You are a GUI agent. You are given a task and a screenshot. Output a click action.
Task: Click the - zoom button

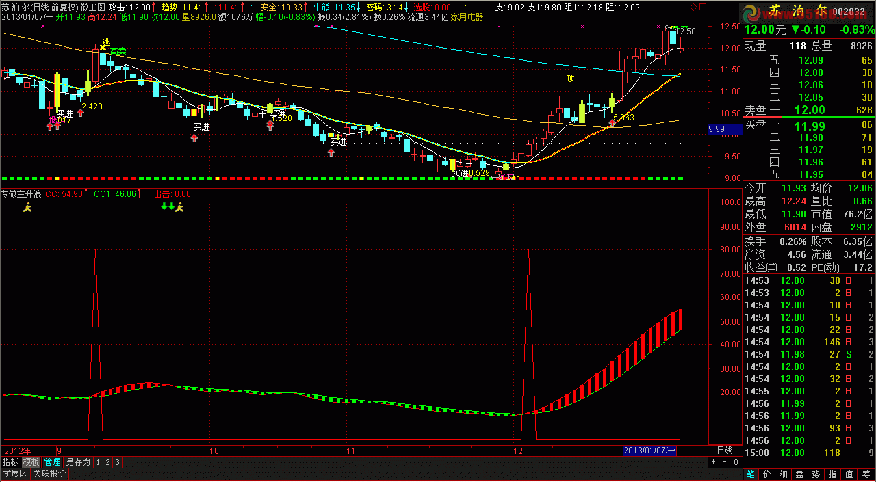tap(723, 462)
